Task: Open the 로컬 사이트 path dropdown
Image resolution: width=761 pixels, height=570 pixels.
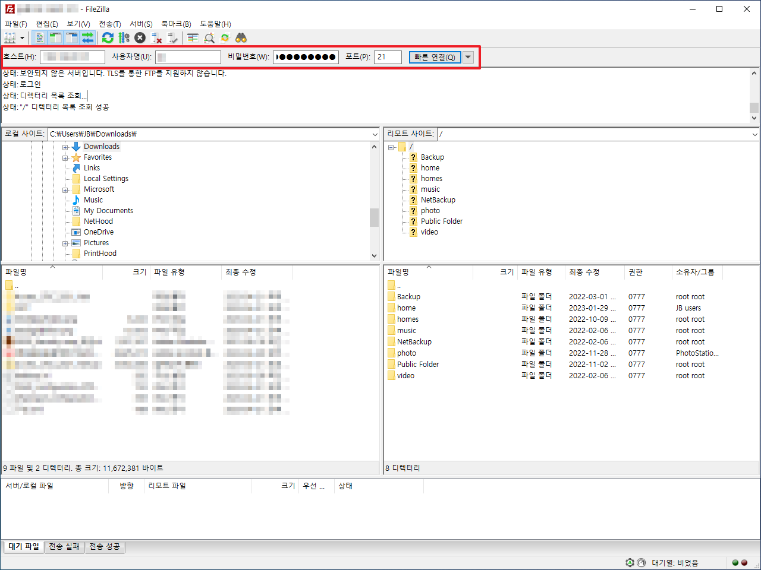Action: tap(375, 134)
